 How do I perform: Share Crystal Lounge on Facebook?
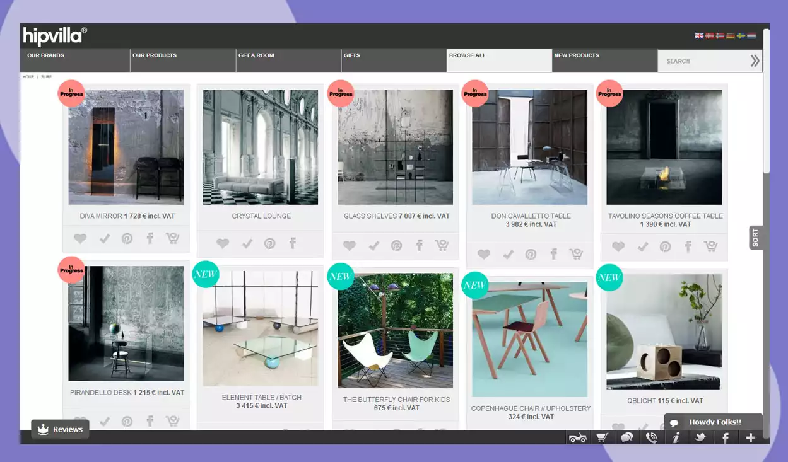(292, 243)
